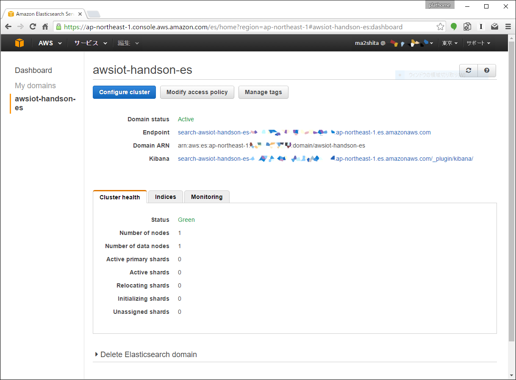Click the copy-page extension icon
516x380 pixels.
pos(467,27)
